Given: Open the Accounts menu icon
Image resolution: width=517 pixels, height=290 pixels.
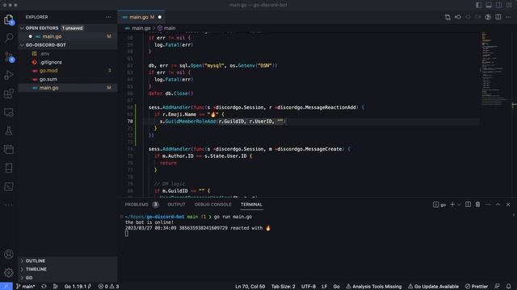Looking at the screenshot, I should click(9, 254).
